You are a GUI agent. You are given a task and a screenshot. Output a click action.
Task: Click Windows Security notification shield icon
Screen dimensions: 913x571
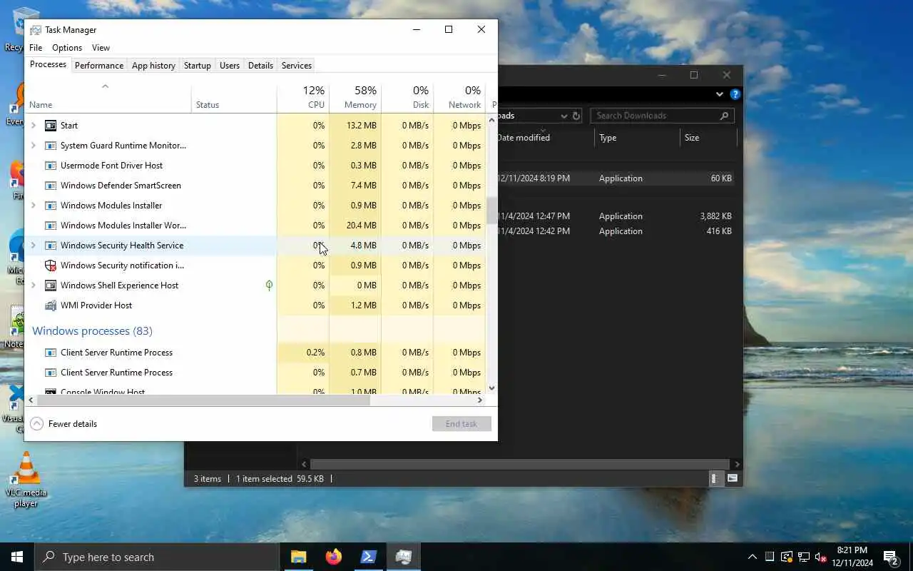51,266
